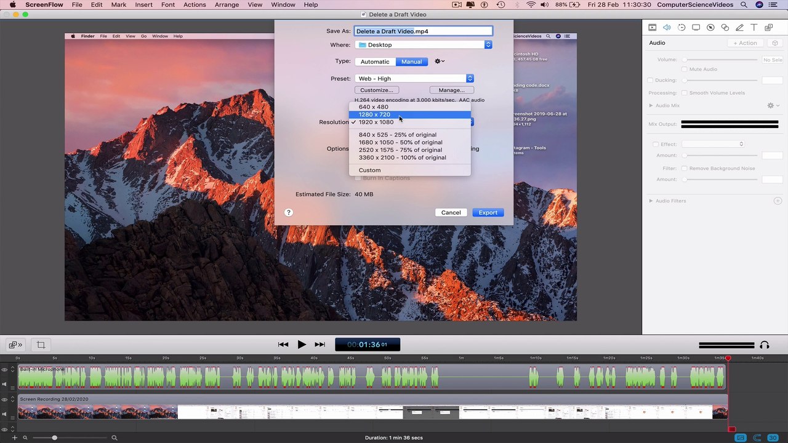Mute the Screen Recording track speaker

(x=4, y=415)
